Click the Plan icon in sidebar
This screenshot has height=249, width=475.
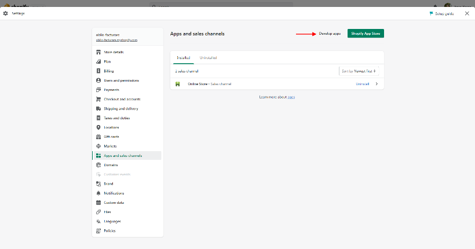(x=98, y=61)
